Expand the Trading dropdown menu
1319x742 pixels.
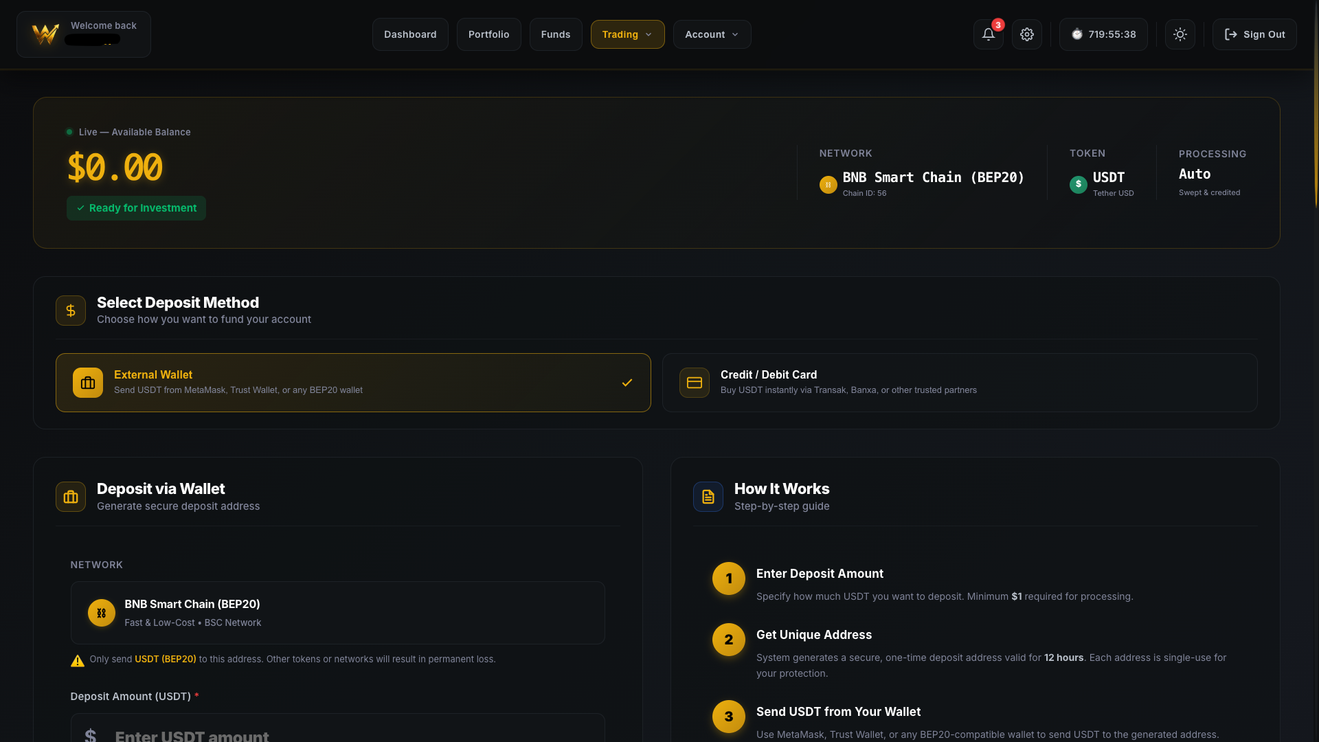coord(627,34)
